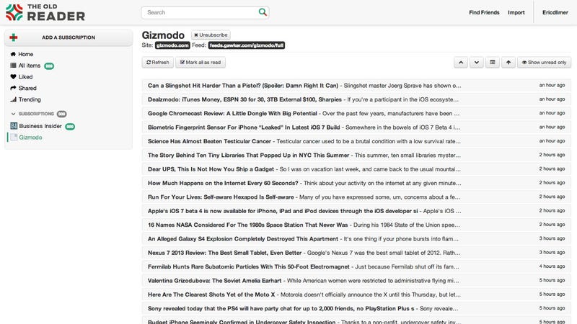This screenshot has height=324, width=577.
Task: Select Gizmodo subscription in sidebar
Action: [30, 138]
